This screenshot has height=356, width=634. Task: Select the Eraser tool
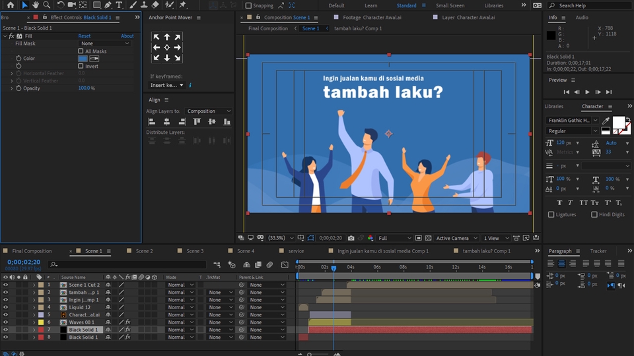point(155,5)
